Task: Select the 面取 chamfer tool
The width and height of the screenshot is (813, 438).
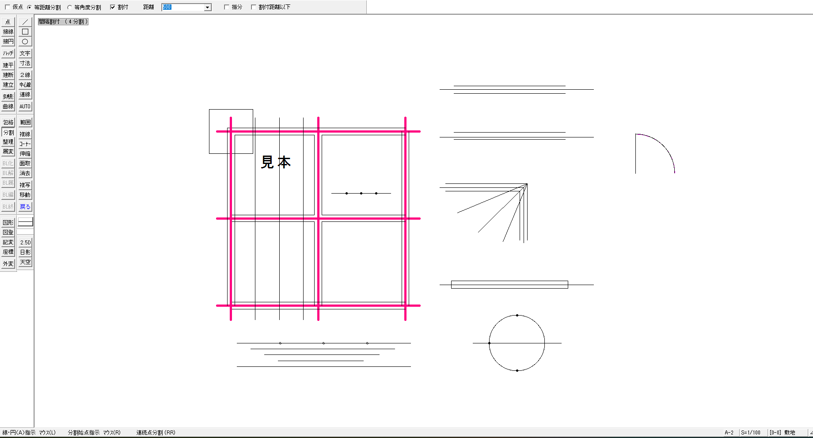Action: pyautogui.click(x=25, y=164)
